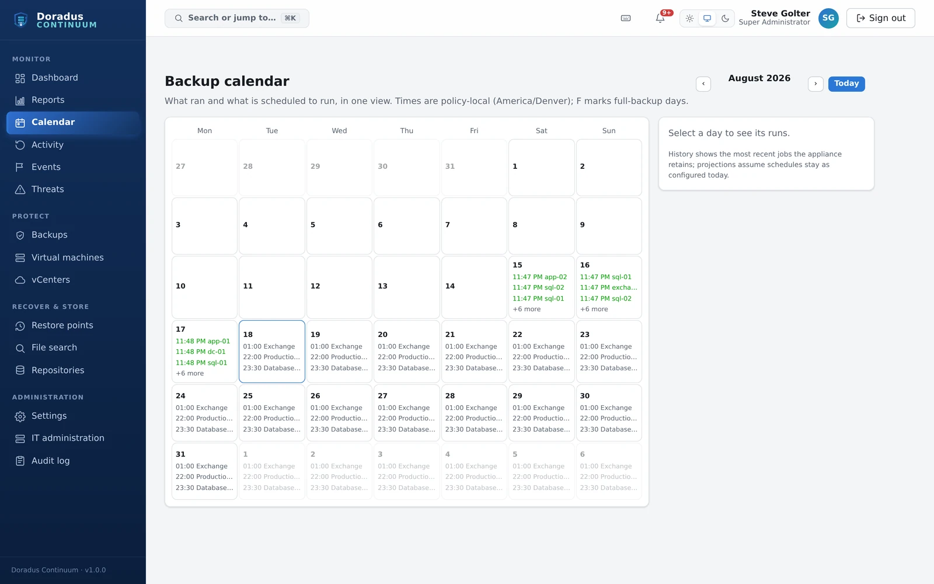Focus the Search or jump to field
Image resolution: width=934 pixels, height=584 pixels.
(237, 18)
